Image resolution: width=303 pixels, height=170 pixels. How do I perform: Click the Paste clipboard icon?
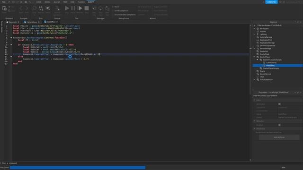[4, 8]
